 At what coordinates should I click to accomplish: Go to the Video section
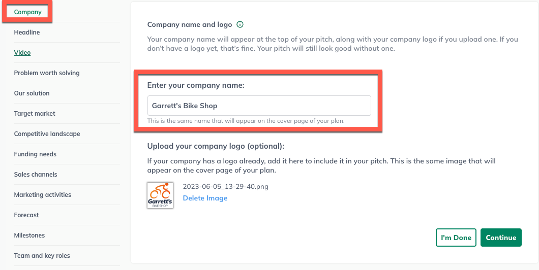[x=22, y=53]
